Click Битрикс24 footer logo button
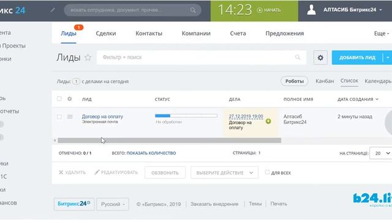The width and height of the screenshot is (392, 220). point(74,204)
